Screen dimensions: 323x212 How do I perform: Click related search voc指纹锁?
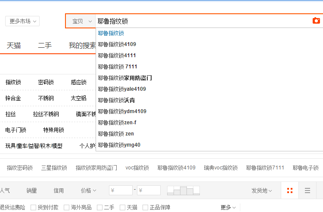(137, 168)
